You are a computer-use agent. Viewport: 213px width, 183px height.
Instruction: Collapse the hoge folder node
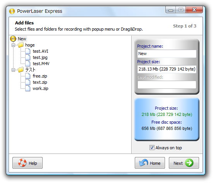[13, 45]
